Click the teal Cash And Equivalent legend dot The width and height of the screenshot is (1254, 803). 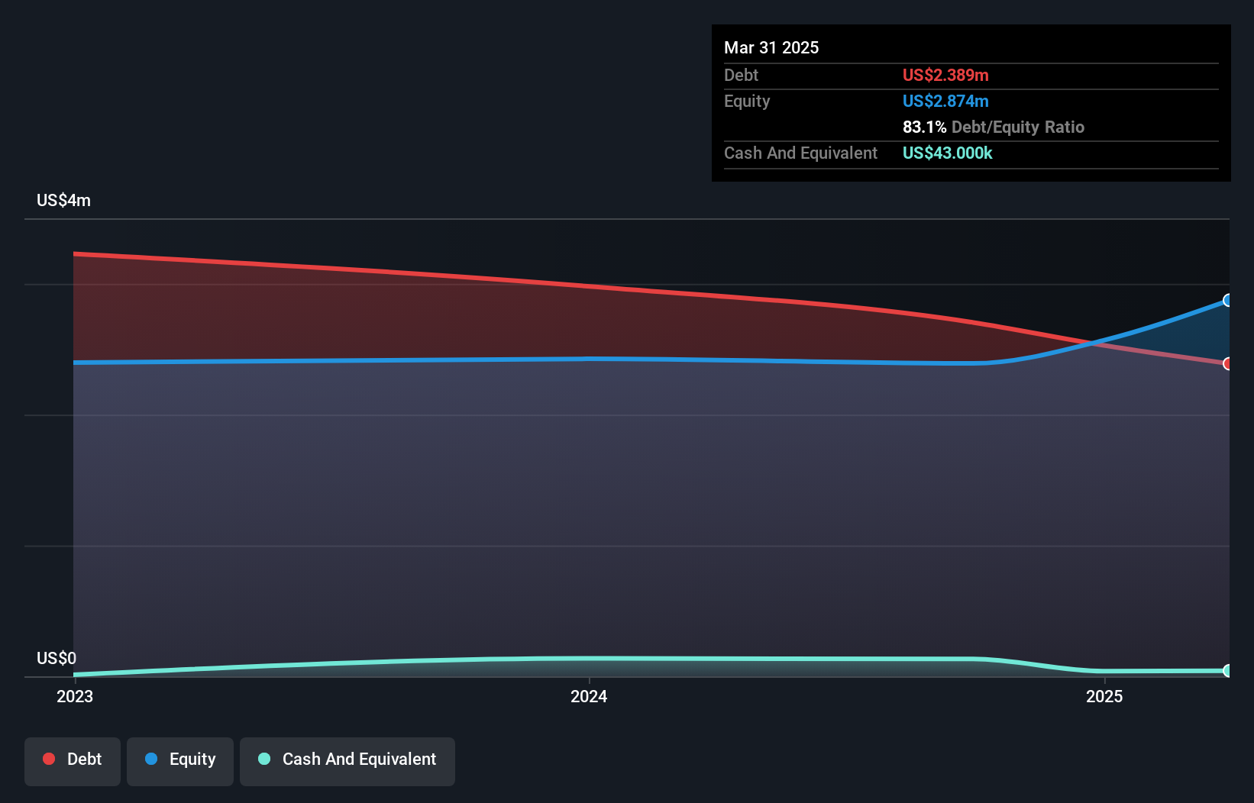pos(263,759)
